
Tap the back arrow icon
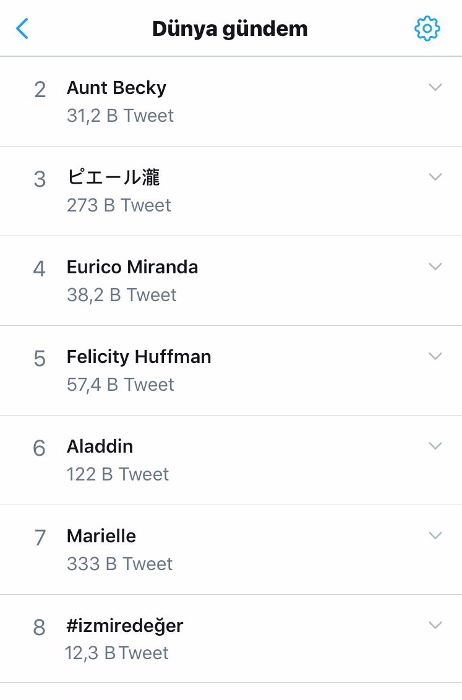pos(22,28)
